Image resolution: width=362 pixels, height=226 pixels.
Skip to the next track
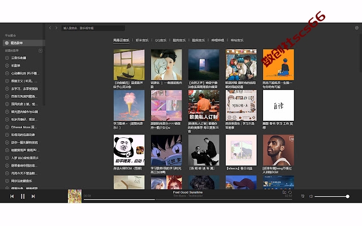33,196
